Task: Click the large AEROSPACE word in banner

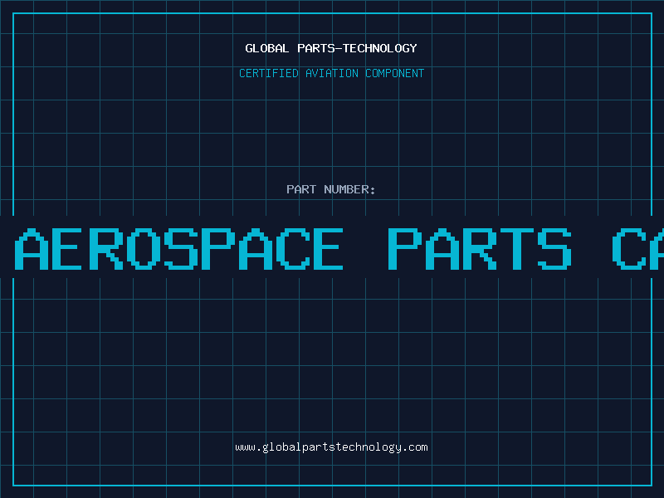Action: tap(178, 249)
